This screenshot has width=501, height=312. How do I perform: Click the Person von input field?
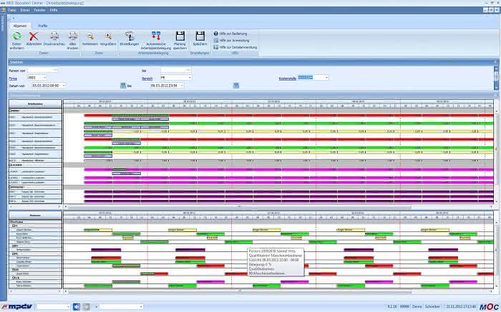[x=43, y=70]
